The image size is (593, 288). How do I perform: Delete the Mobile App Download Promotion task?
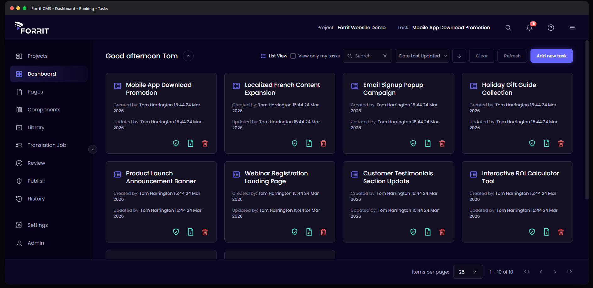pyautogui.click(x=205, y=143)
